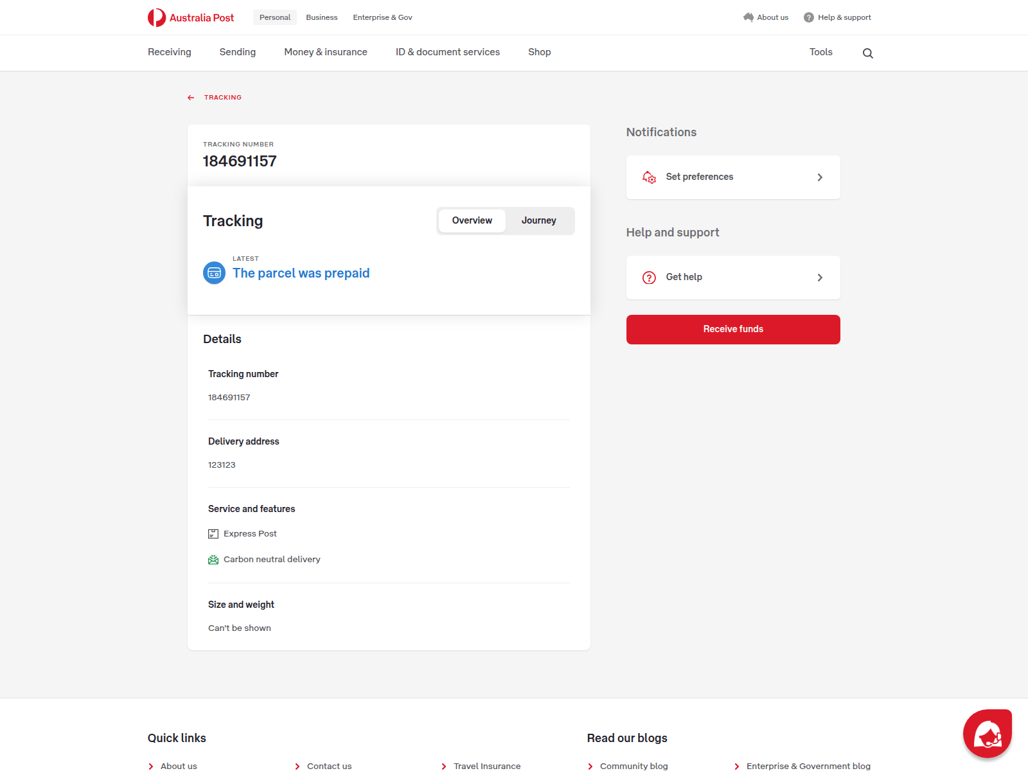Click the Get help question mark icon
This screenshot has width=1028, height=771.
click(649, 278)
